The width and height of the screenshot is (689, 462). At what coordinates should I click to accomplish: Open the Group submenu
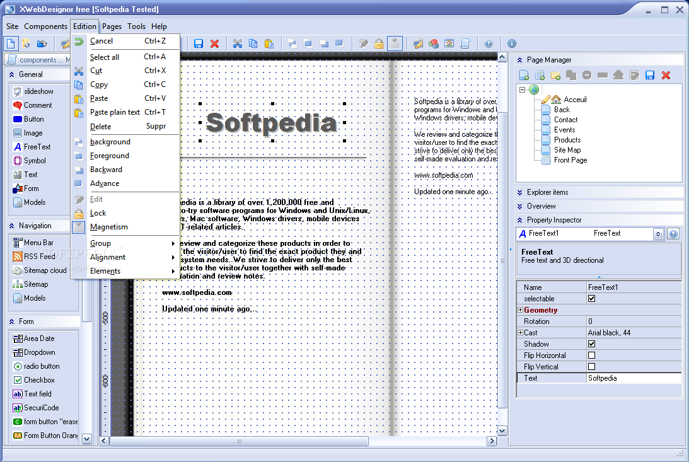125,243
